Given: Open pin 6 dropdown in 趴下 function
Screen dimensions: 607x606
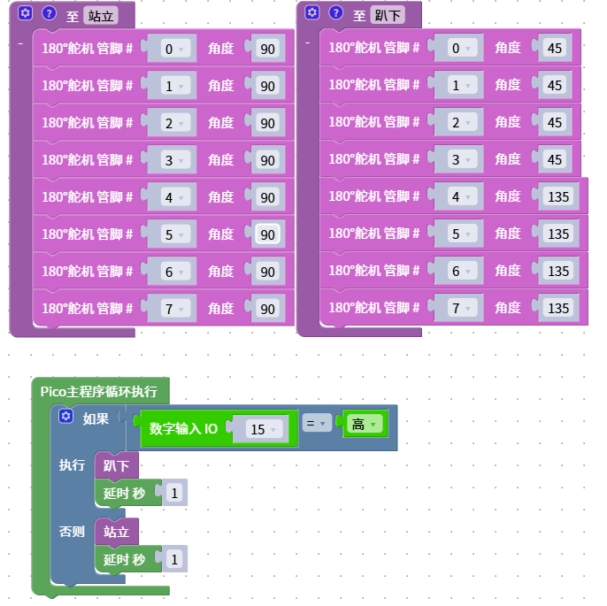Looking at the screenshot, I should click(462, 271).
